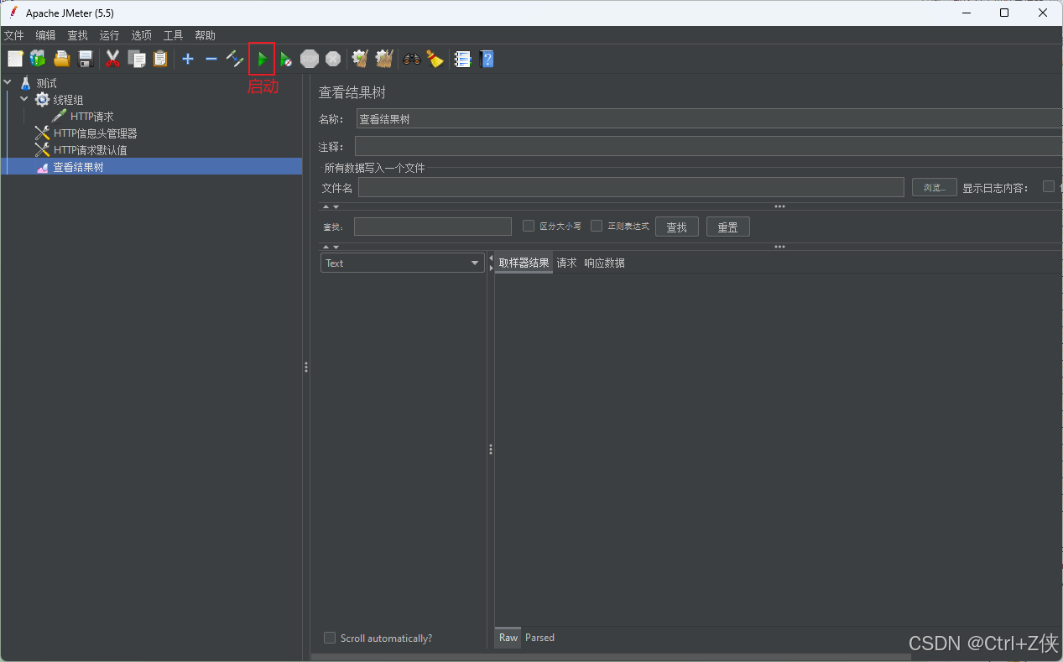1063x662 pixels.
Task: Open the 运行 menu
Action: (109, 35)
